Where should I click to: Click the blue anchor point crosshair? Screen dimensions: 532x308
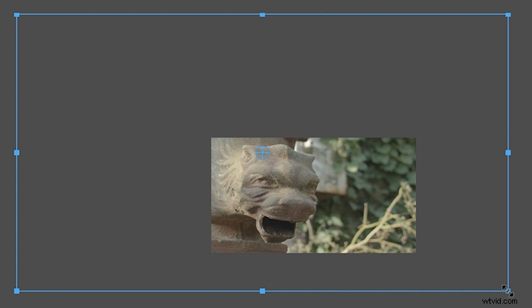coord(262,153)
